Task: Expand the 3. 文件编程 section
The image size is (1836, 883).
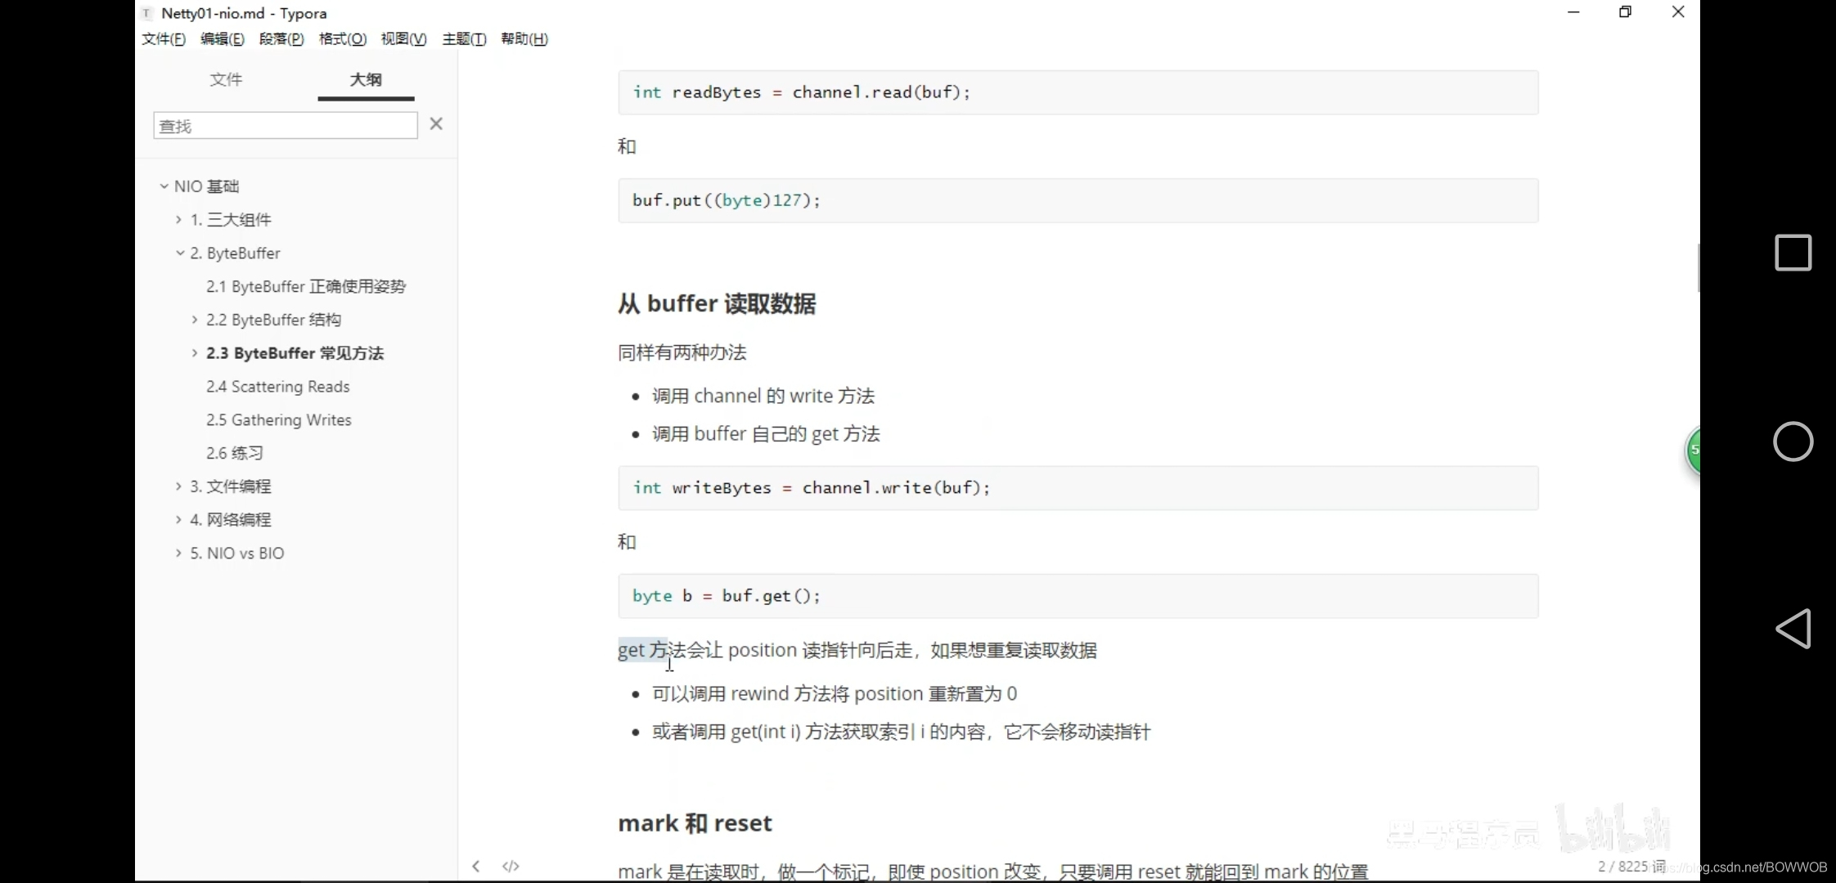Action: 178,486
